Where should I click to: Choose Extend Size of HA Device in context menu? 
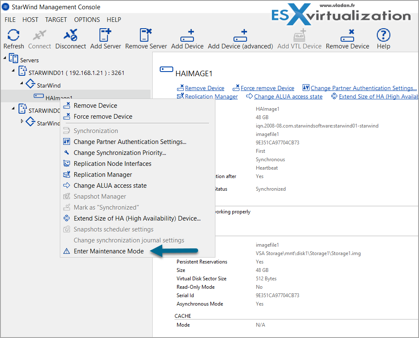(x=137, y=218)
